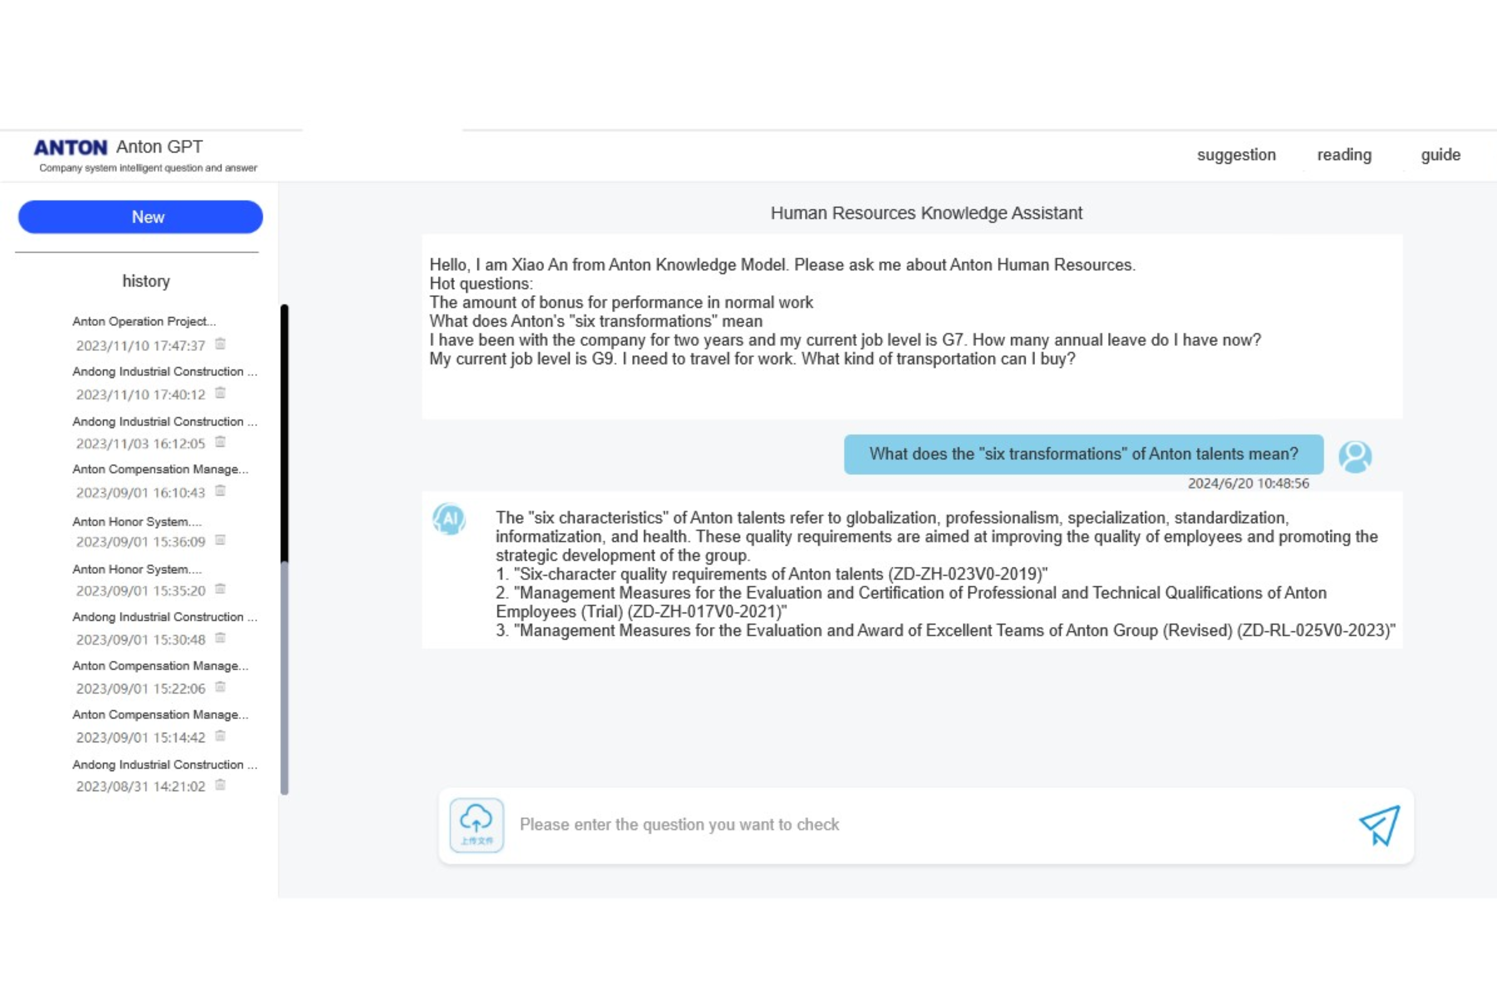
Task: Open the reading menu item
Action: pyautogui.click(x=1344, y=155)
